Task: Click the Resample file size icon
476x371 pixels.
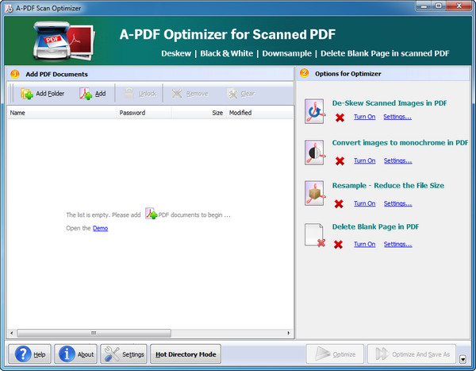Action: click(x=314, y=194)
